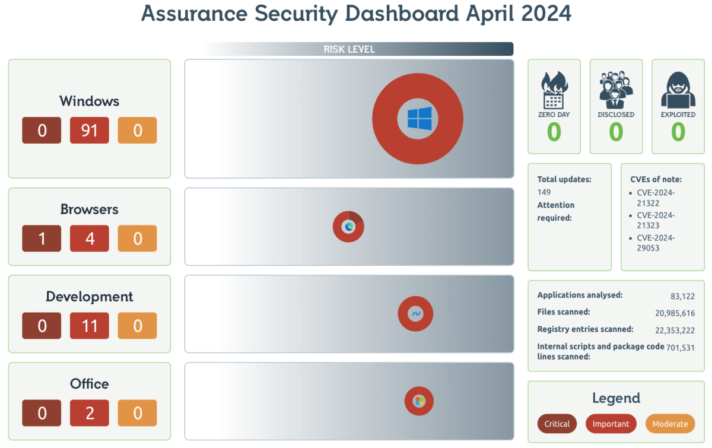Open the CVE-2024-29053 entry
The image size is (712, 448).
[656, 243]
